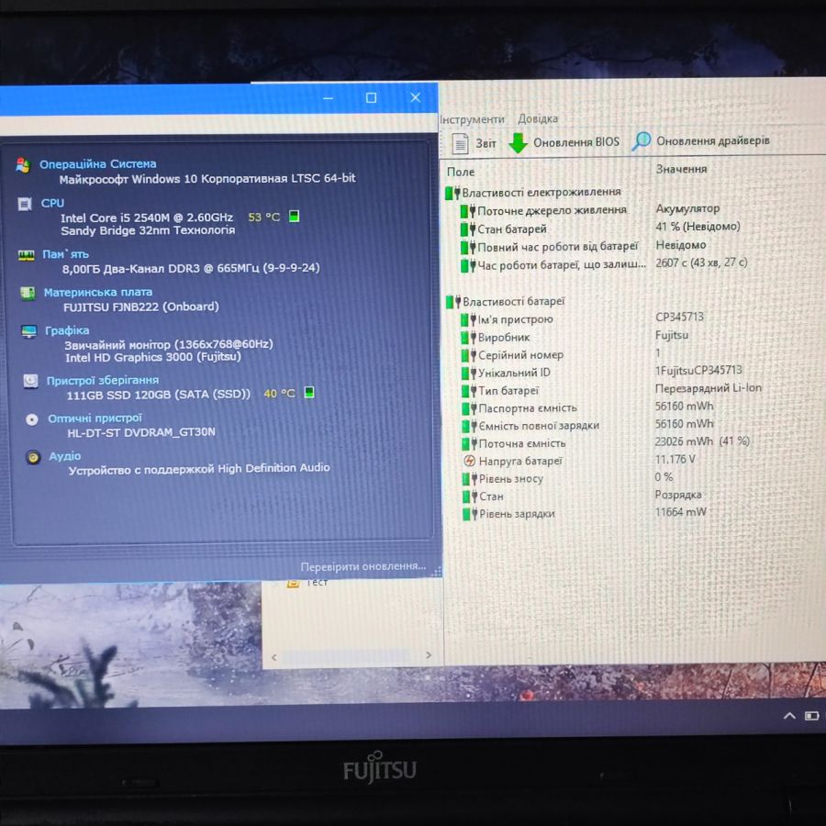Click the battery icon next to Властивості батареї
Screen dimensions: 826x826
[453, 302]
